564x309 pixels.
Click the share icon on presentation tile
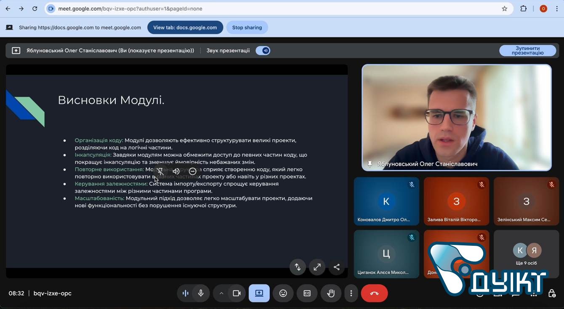[x=337, y=267]
